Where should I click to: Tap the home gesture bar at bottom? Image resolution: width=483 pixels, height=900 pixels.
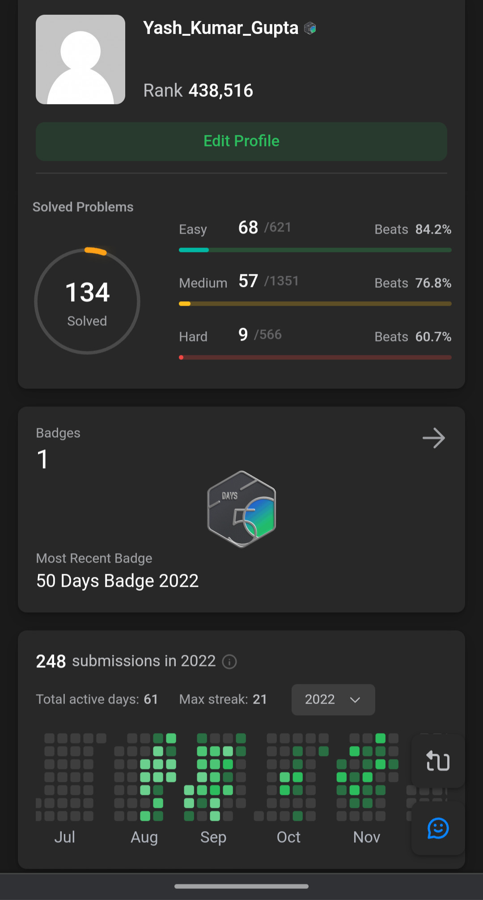click(241, 886)
